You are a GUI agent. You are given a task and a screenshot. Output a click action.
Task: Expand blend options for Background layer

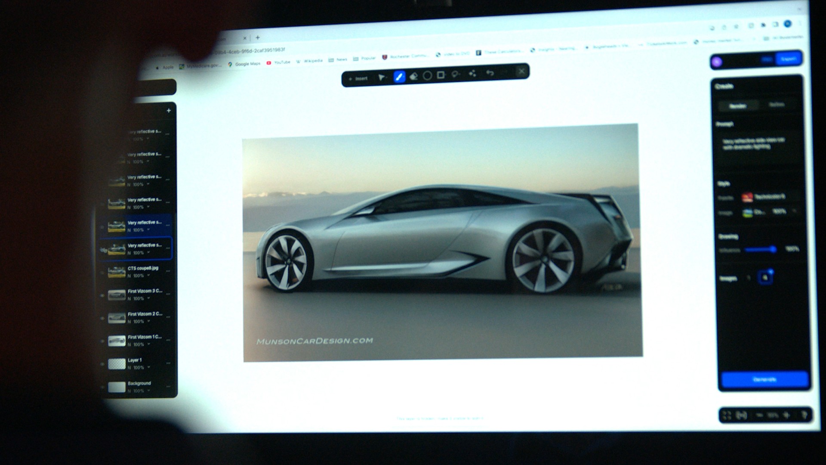click(x=148, y=391)
